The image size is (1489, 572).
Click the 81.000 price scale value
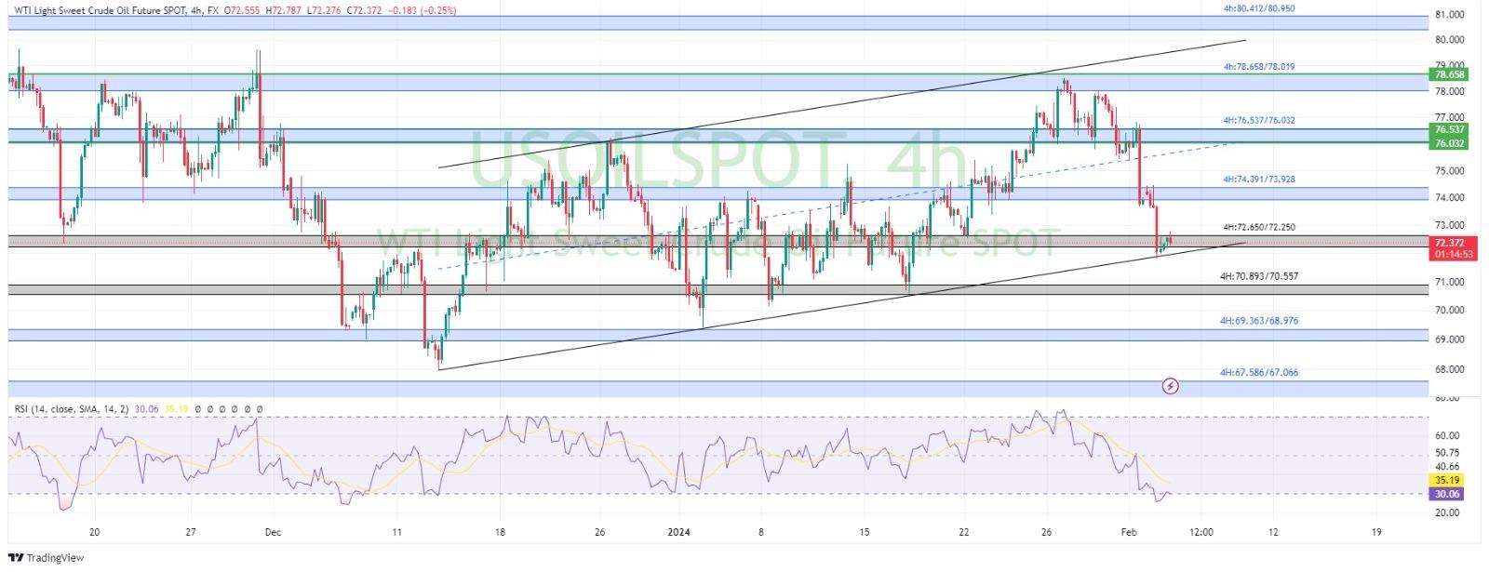pos(1450,15)
